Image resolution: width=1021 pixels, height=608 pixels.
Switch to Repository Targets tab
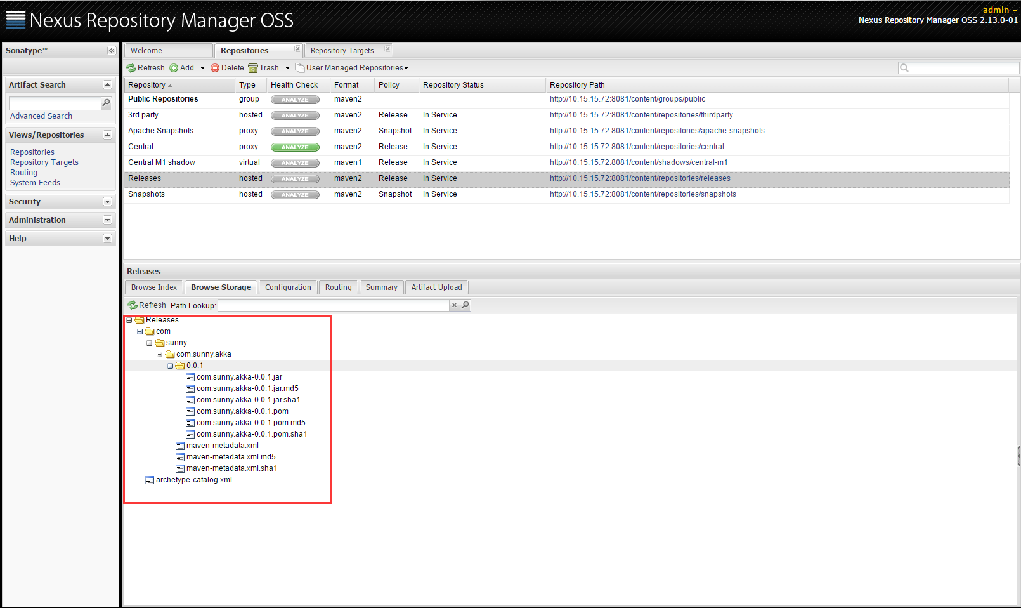click(342, 51)
